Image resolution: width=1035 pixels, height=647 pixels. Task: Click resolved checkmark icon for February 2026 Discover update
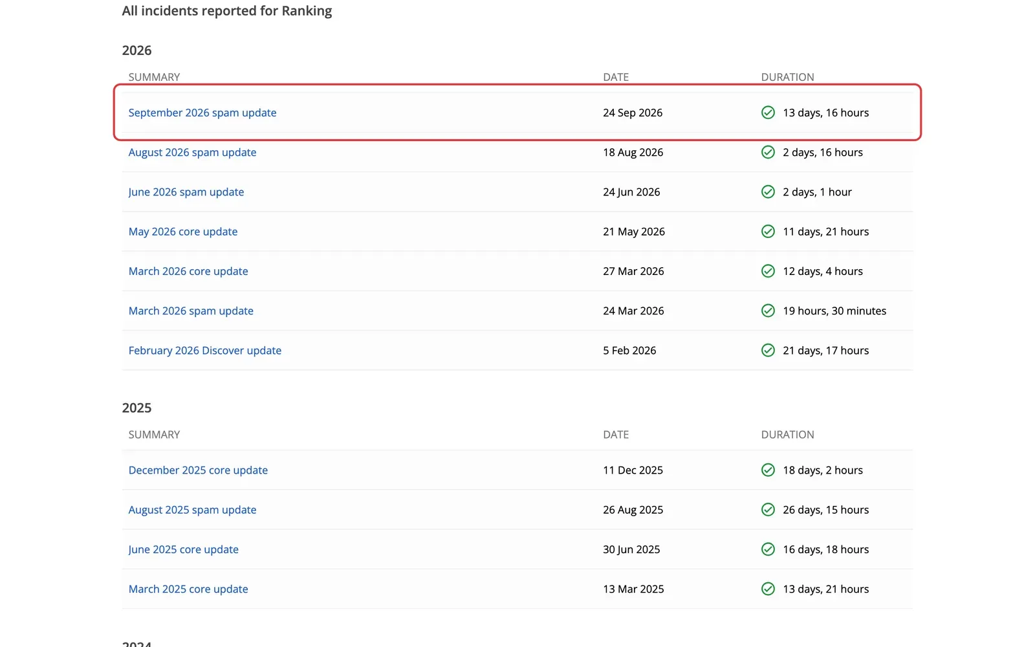coord(768,350)
